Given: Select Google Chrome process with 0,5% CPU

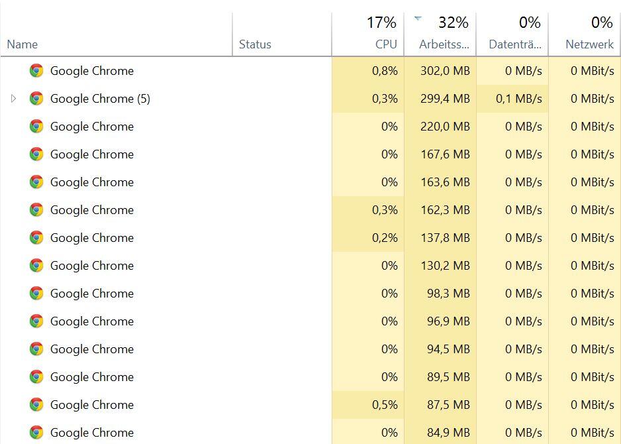Looking at the screenshot, I should [x=310, y=404].
